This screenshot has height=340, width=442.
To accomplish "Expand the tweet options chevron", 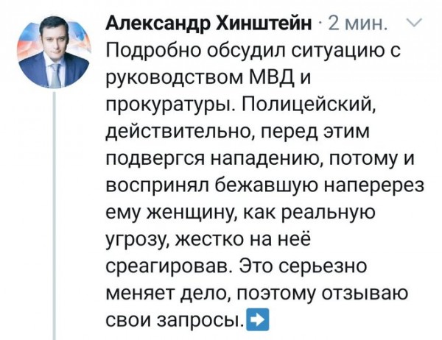I will tap(413, 23).
